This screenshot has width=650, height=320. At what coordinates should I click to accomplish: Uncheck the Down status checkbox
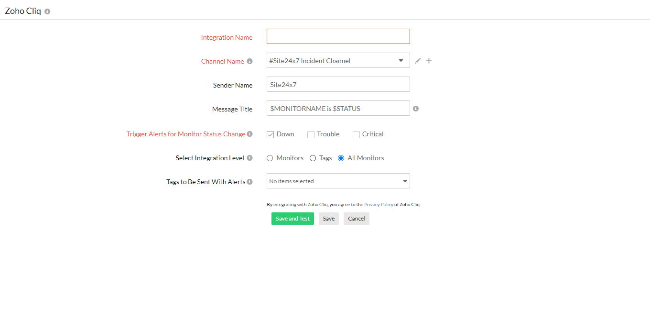(x=271, y=134)
